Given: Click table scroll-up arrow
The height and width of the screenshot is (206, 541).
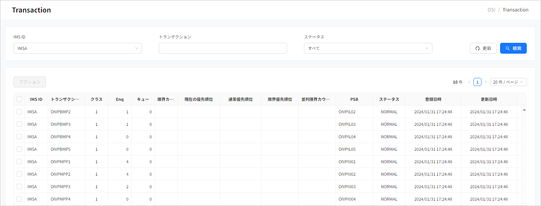Looking at the screenshot, I should (x=524, y=110).
